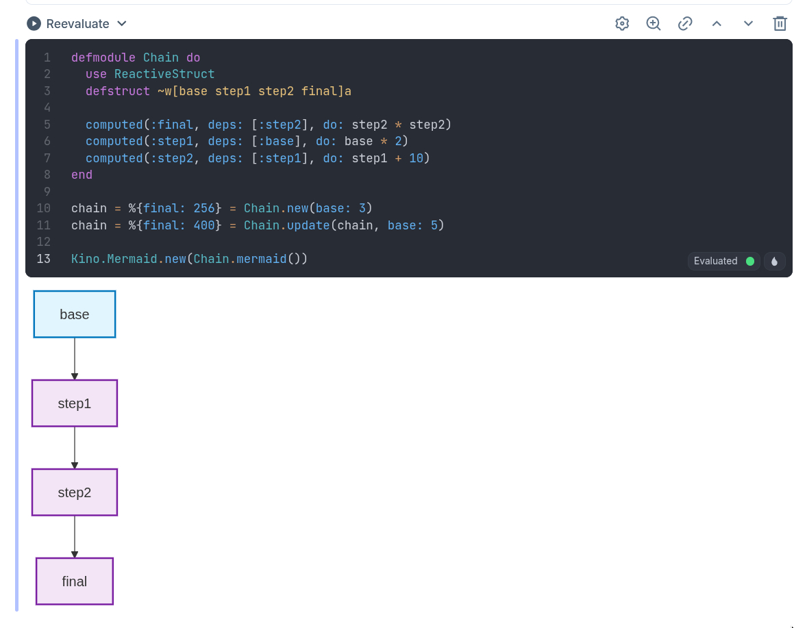Copy the cell link with the chain icon
Image resolution: width=794 pixels, height=628 pixels.
685,24
